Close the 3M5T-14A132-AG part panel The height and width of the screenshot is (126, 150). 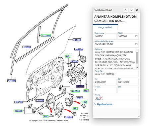point(137,10)
